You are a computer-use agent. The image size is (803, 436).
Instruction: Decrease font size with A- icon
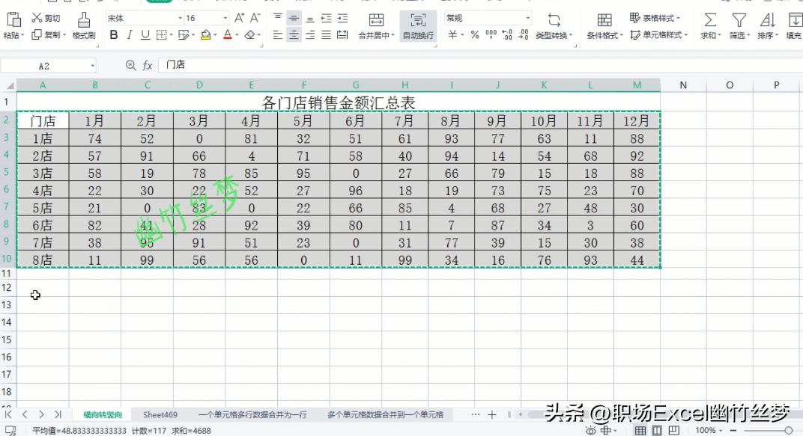[x=255, y=18]
